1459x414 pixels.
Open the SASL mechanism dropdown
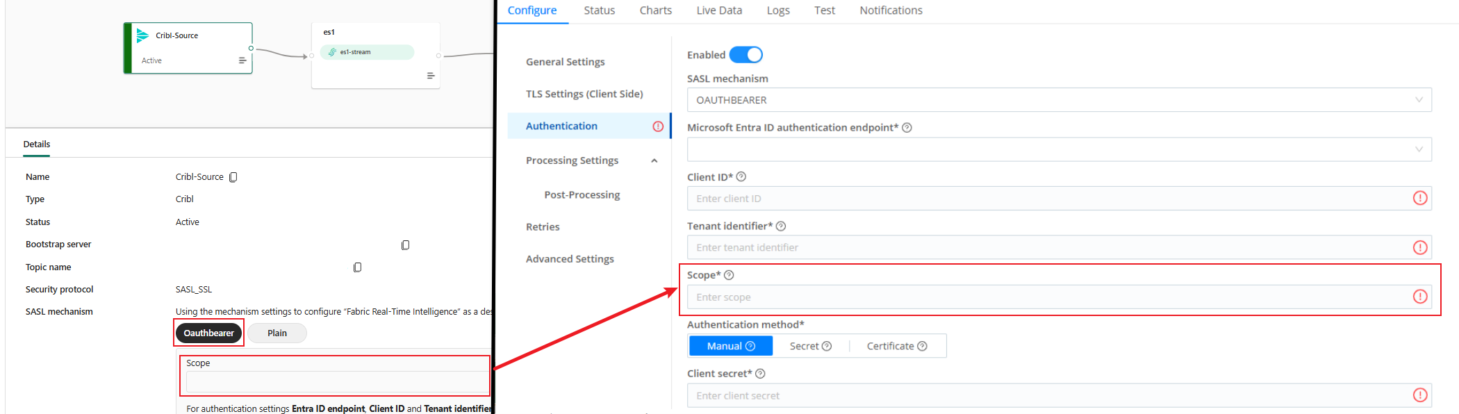[x=1059, y=100]
